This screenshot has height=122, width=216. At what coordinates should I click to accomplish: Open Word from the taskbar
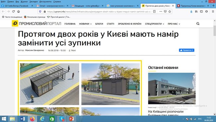pos(23,119)
